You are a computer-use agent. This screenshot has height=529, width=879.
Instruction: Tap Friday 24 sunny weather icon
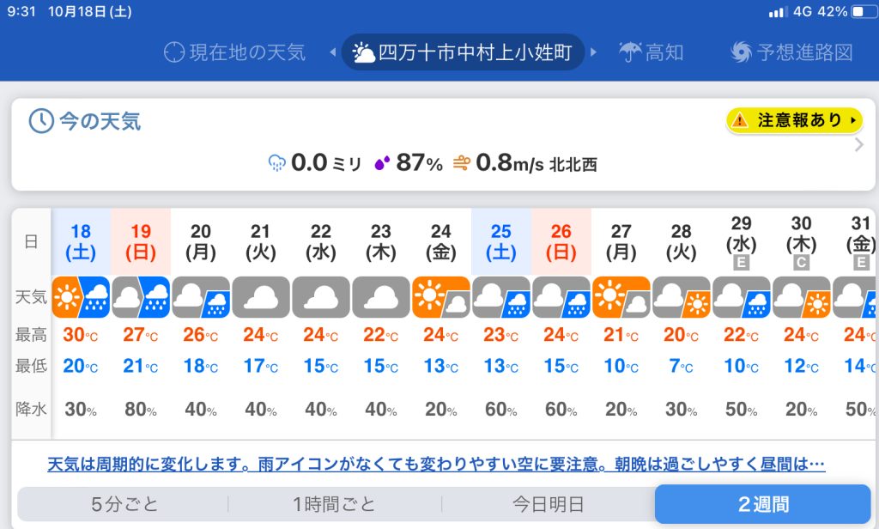coord(441,298)
